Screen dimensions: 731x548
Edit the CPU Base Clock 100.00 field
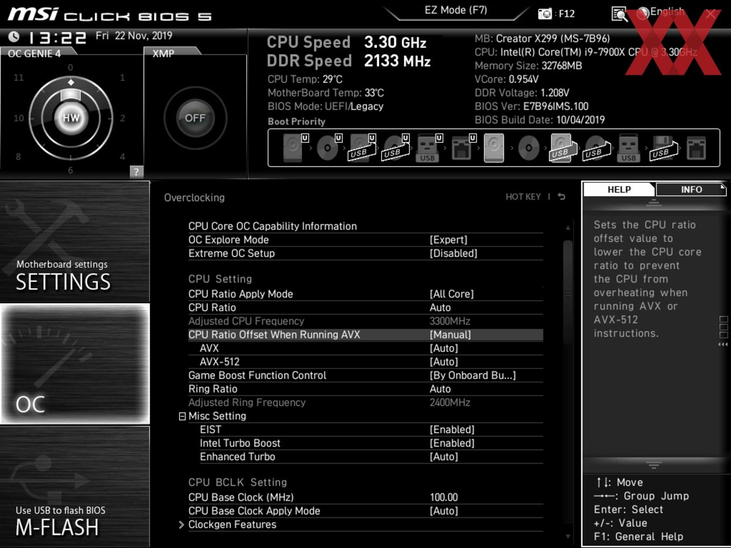(443, 497)
